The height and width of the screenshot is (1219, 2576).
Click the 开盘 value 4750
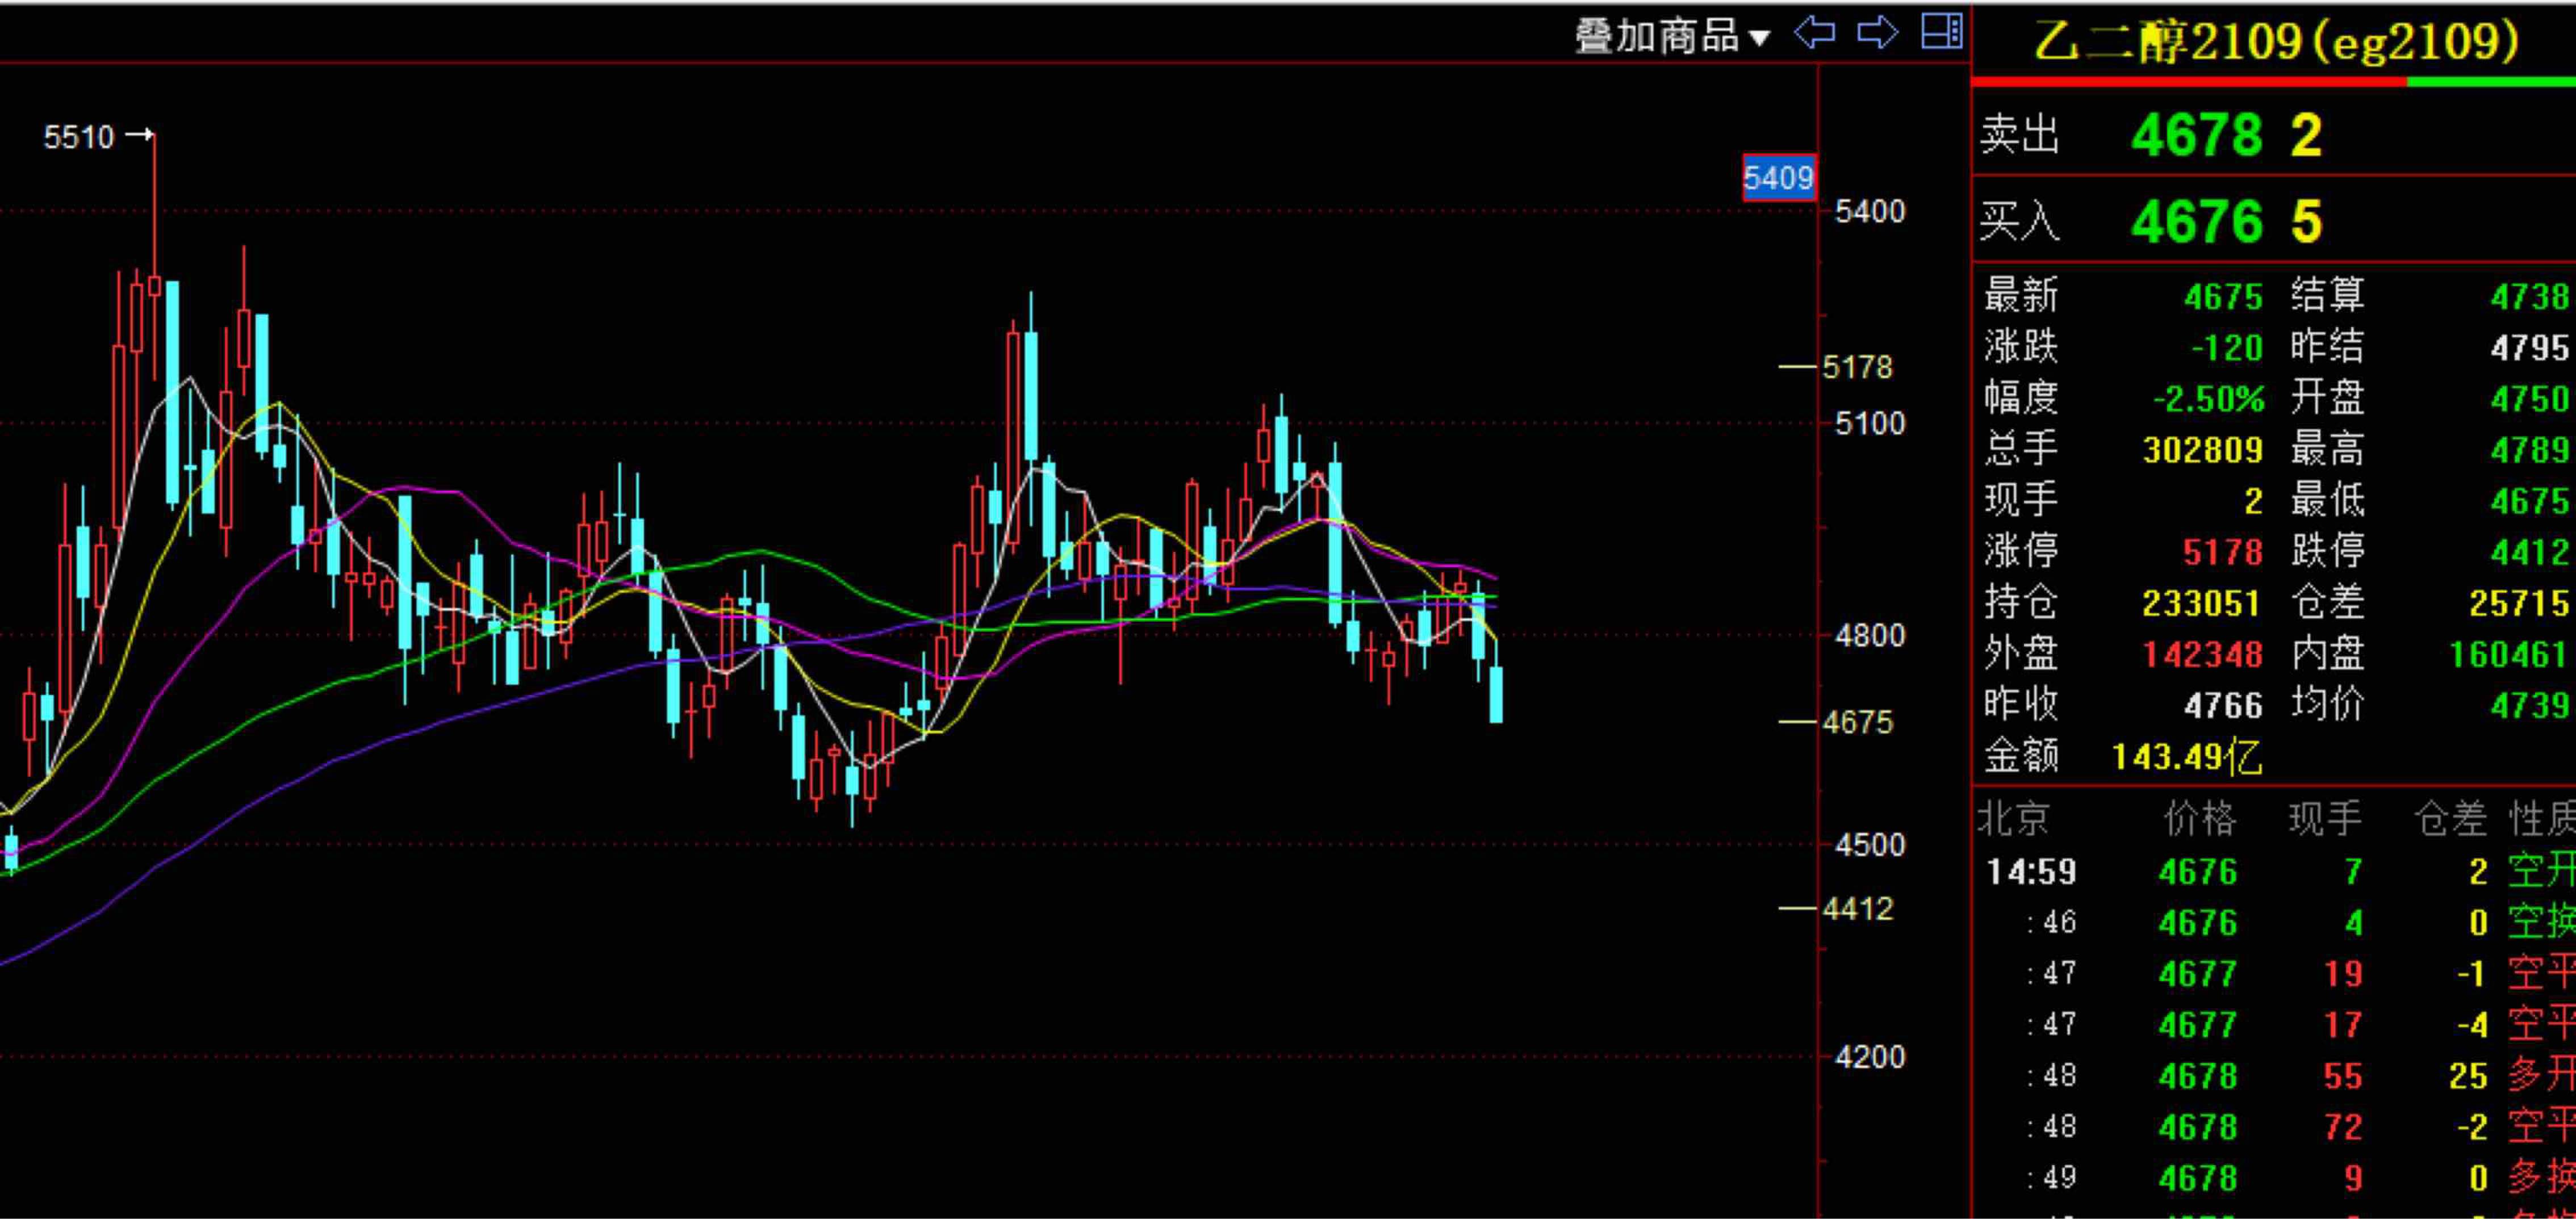[2530, 399]
